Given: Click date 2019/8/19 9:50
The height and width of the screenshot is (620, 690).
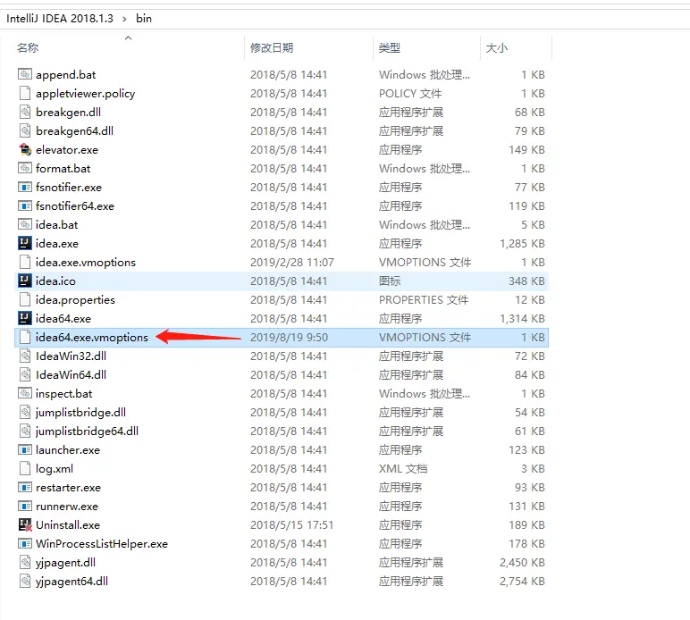Looking at the screenshot, I should click(x=289, y=338).
